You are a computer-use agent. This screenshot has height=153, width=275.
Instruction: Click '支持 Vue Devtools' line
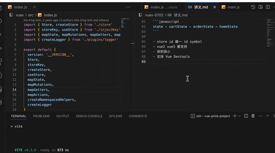click(x=173, y=56)
